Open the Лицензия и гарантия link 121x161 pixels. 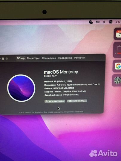point(73,112)
